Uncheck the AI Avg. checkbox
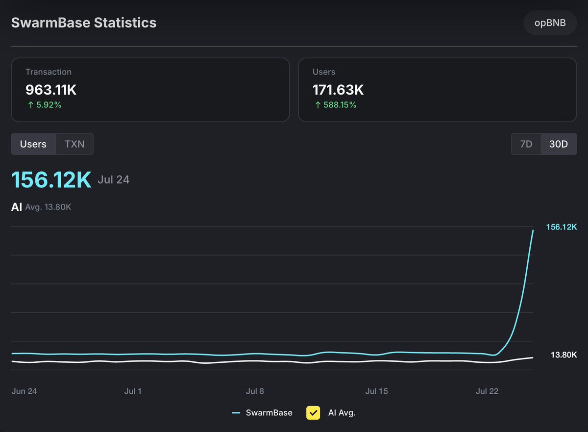Image resolution: width=588 pixels, height=432 pixels. point(313,412)
